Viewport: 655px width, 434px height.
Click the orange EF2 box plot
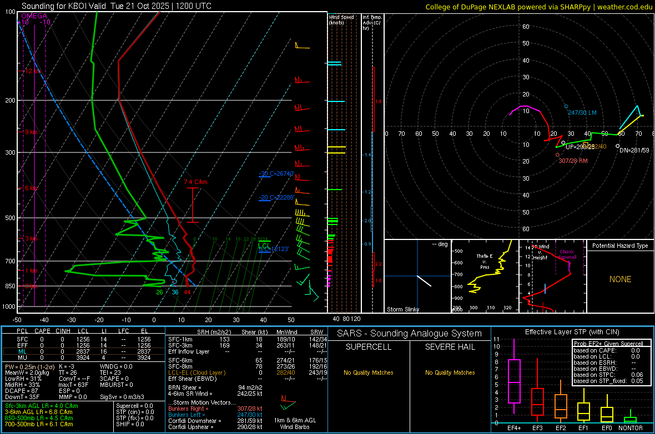point(561,402)
